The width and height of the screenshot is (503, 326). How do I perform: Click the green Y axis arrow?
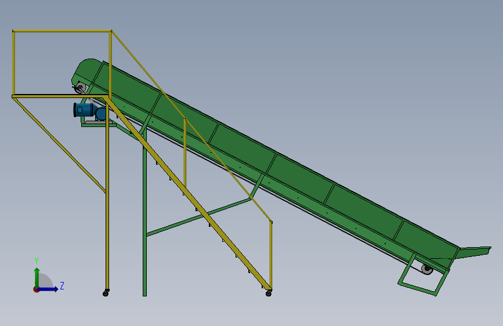(x=37, y=278)
